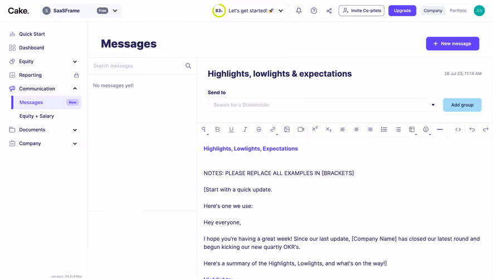
Task: Align text right
Action: click(370, 129)
